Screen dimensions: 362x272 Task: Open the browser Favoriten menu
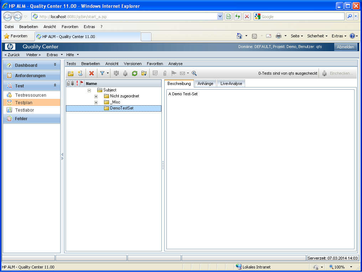[70, 26]
